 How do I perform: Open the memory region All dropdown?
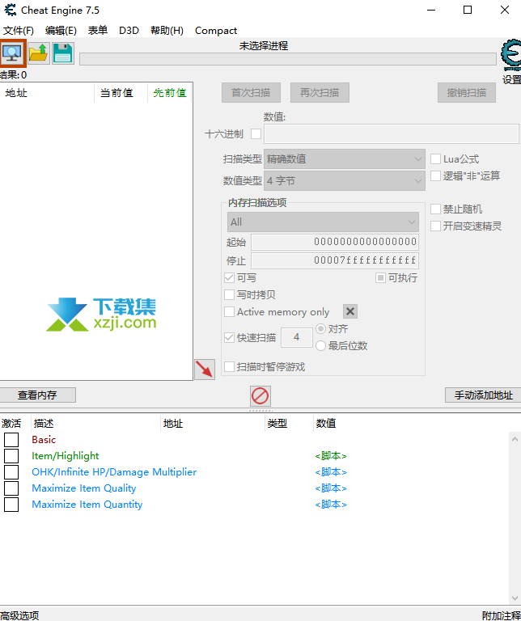tap(323, 222)
